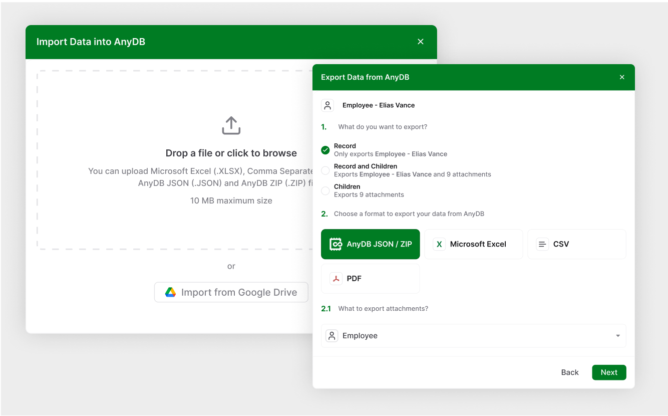This screenshot has width=668, height=416.
Task: Click the '10 MB maximum size' text
Action: [231, 200]
